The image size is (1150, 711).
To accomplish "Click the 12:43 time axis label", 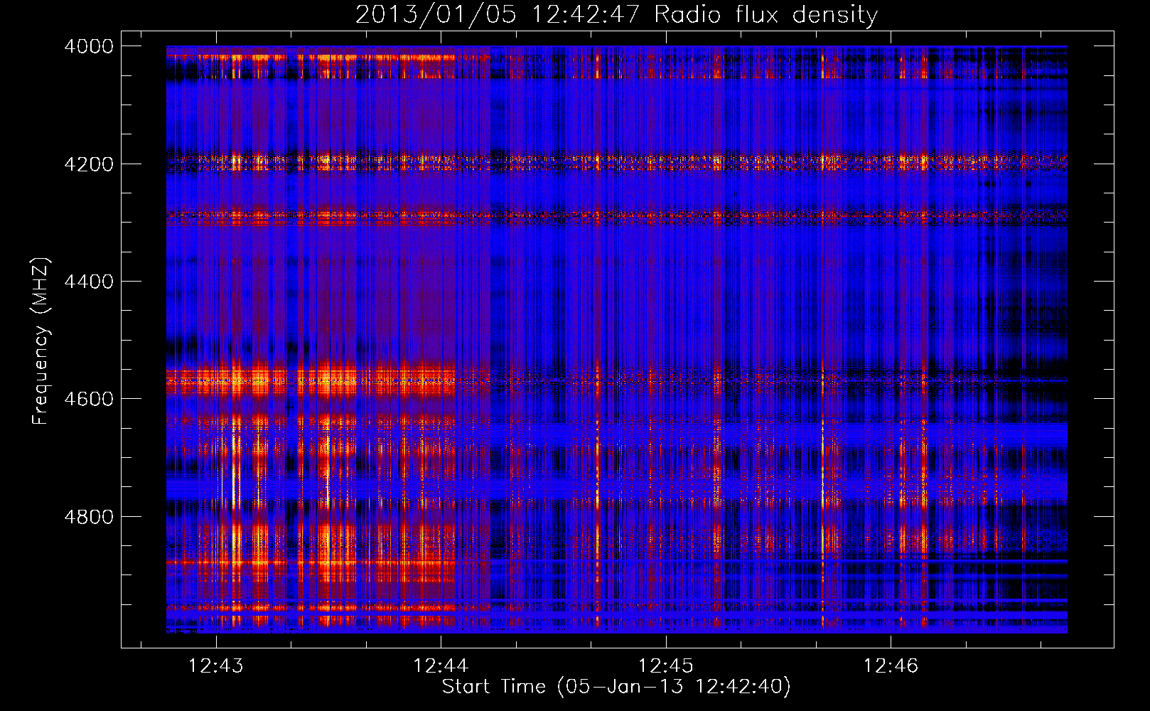I will click(215, 665).
